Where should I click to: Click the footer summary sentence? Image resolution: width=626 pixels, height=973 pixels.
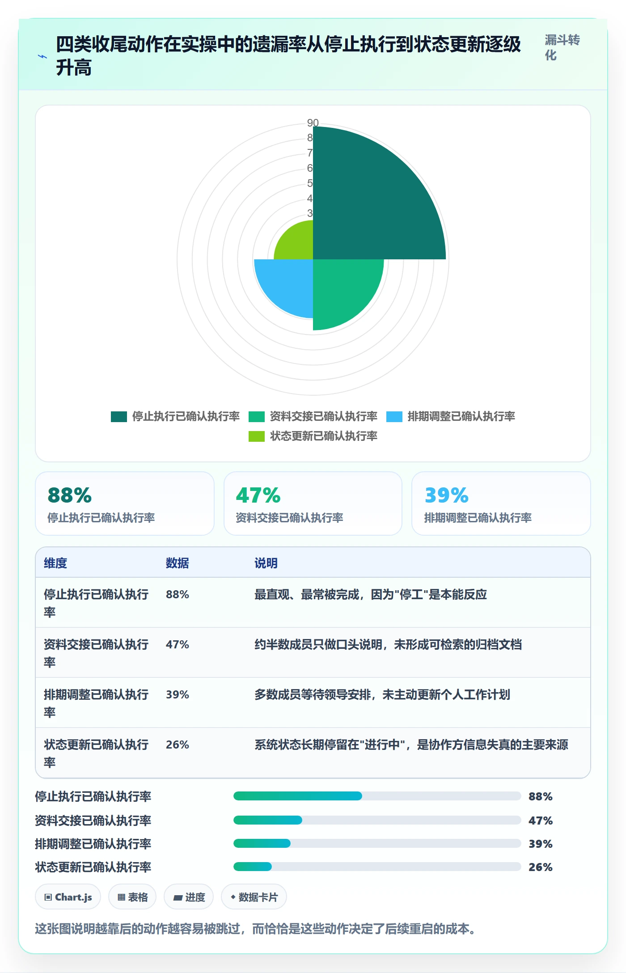click(255, 929)
